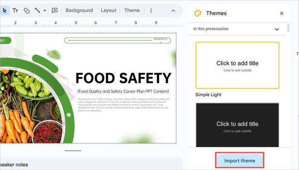Click the FOOD SAFETY slide title
Image resolution: width=299 pixels, height=170 pixels.
[x=123, y=78]
